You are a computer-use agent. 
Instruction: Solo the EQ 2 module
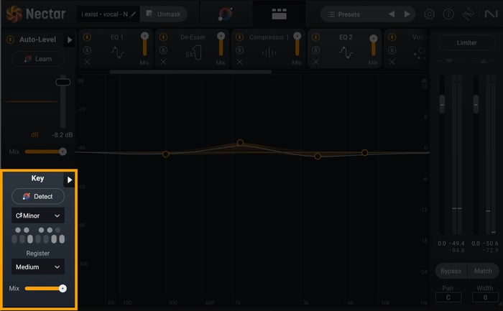point(315,50)
